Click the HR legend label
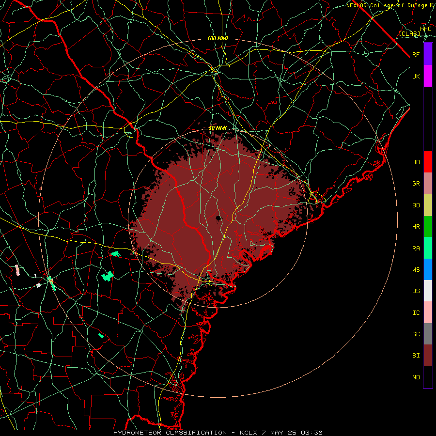Screen dimensions: 436x436 pyautogui.click(x=416, y=227)
